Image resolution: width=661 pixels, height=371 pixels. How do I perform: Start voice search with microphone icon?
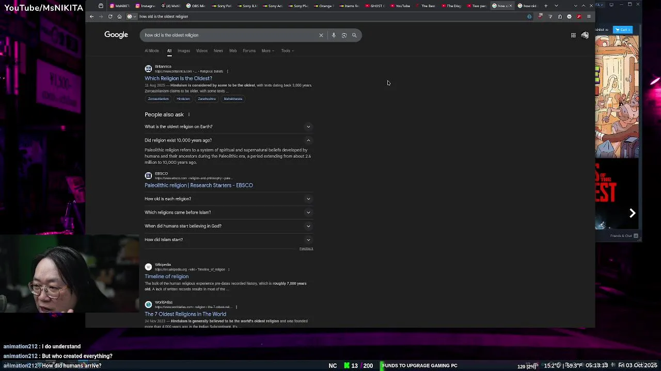tap(334, 35)
